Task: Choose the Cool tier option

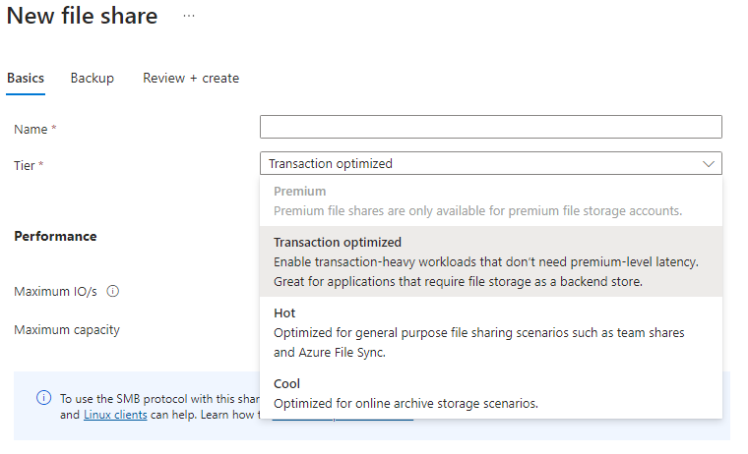Action: (x=491, y=393)
